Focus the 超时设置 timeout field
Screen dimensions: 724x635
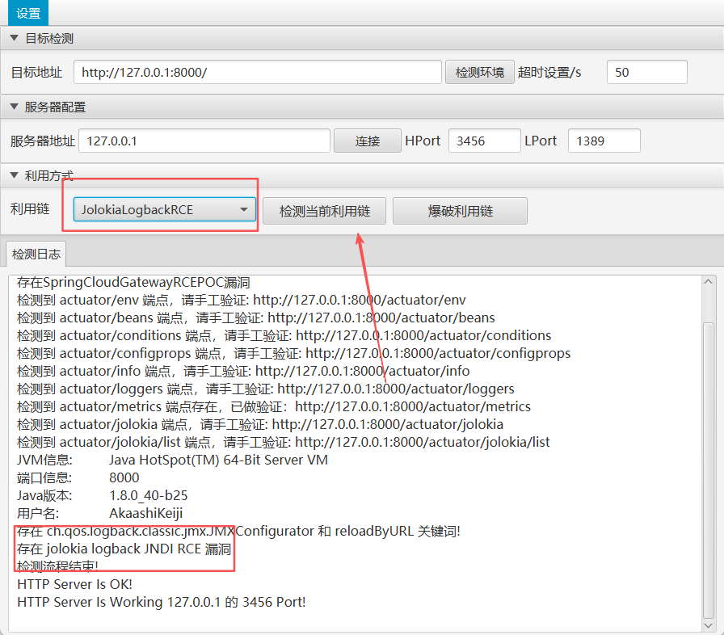coord(647,72)
